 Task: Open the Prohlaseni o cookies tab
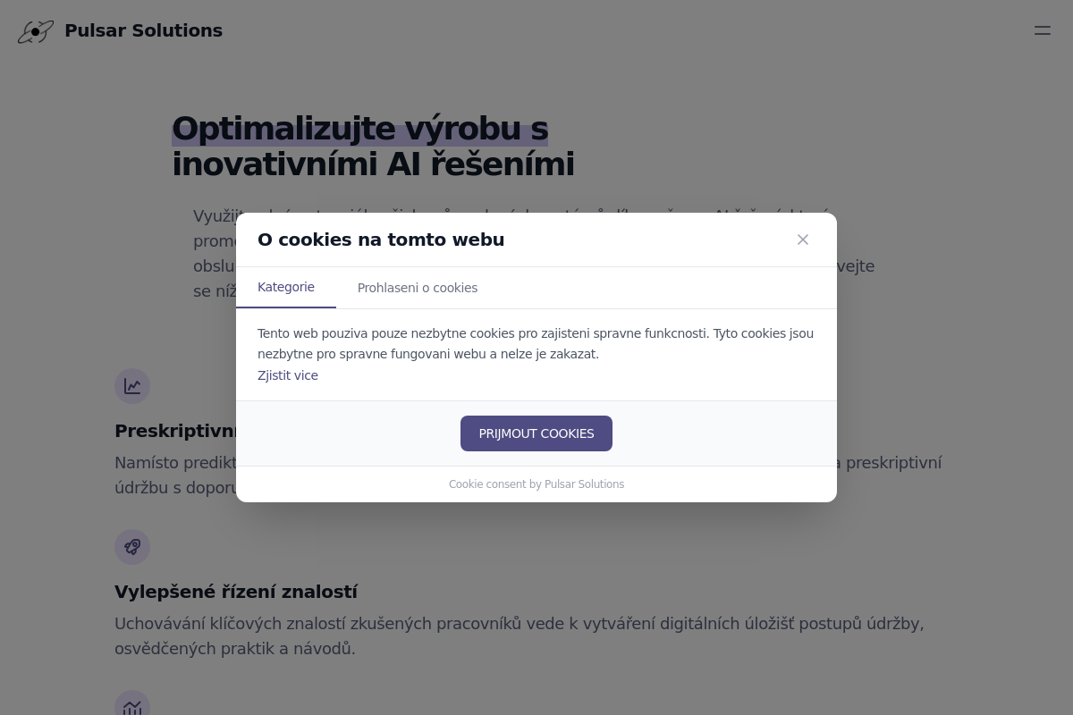tap(418, 288)
